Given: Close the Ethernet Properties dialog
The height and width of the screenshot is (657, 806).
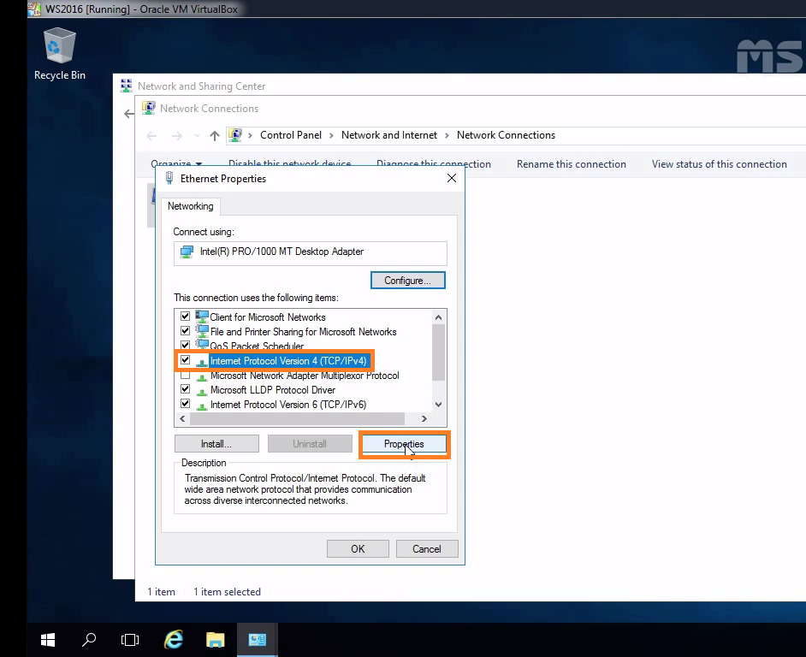Looking at the screenshot, I should point(451,178).
